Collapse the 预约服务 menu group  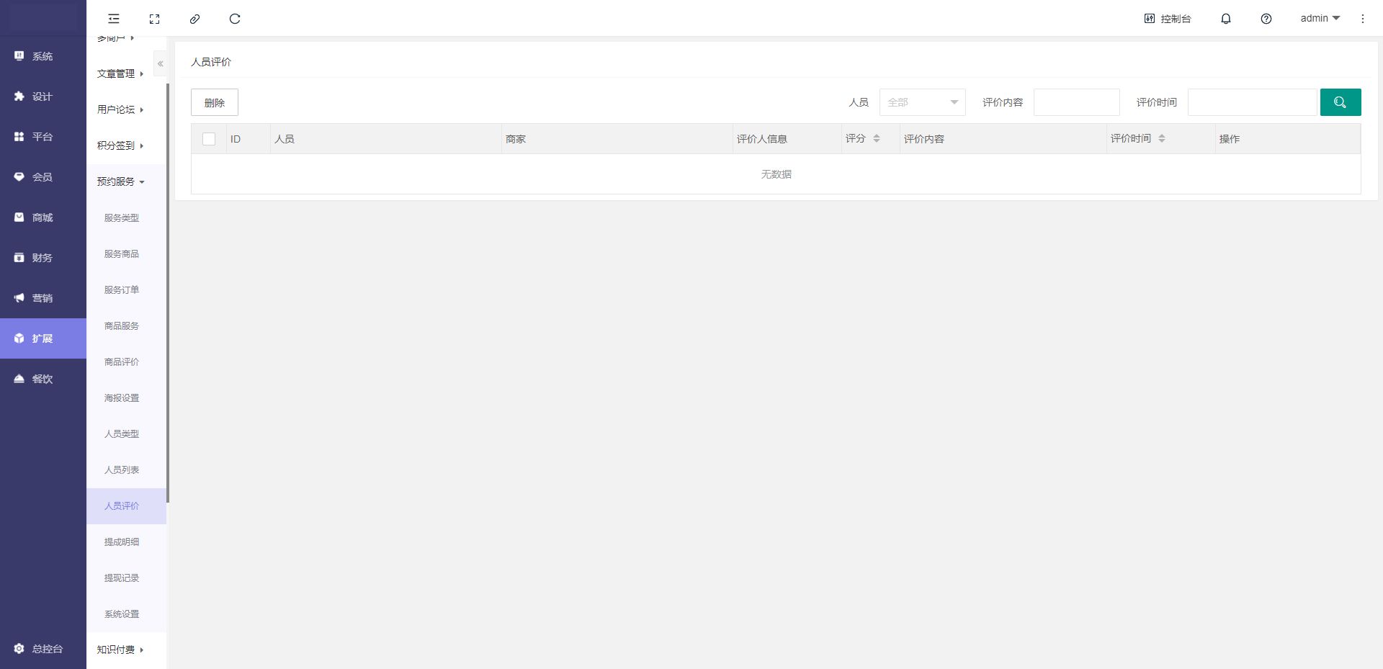pos(121,181)
